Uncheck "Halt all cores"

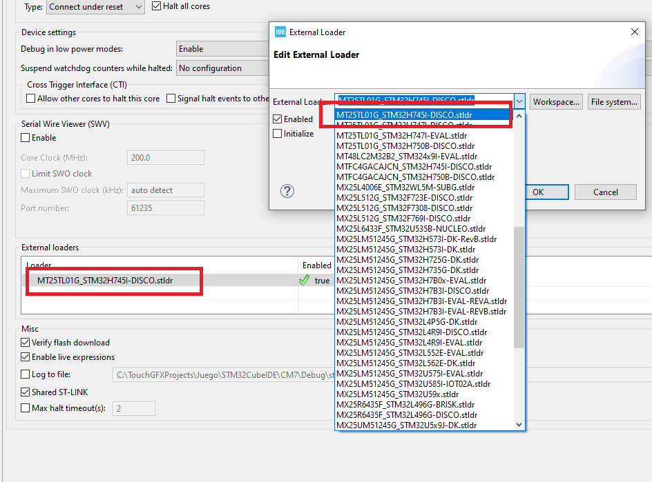tap(155, 6)
